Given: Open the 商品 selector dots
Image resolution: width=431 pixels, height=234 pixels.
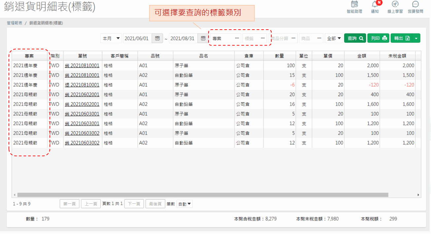Looking at the screenshot, I should [x=319, y=38].
